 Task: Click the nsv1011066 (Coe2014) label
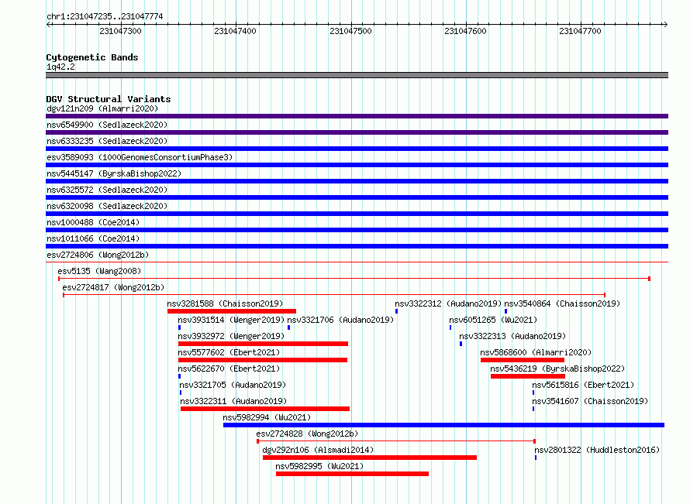93,238
